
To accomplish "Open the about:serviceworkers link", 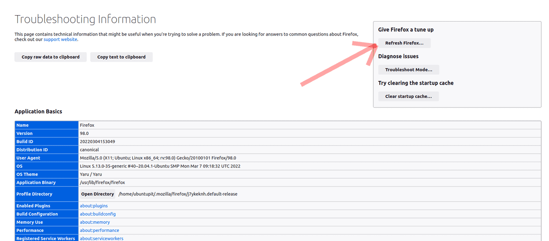I will pyautogui.click(x=102, y=238).
